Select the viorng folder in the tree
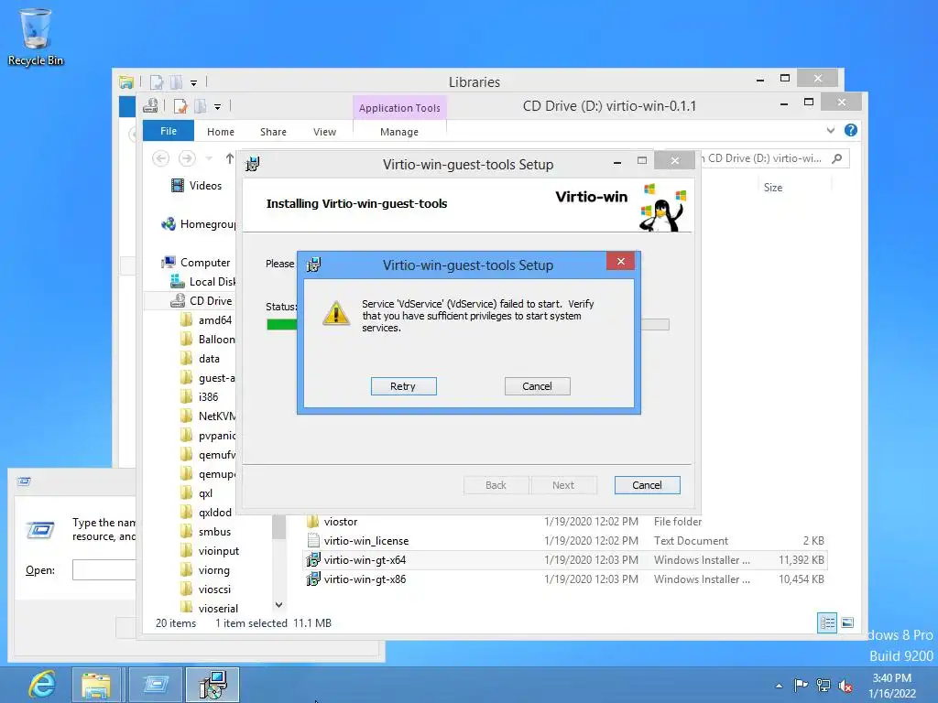The height and width of the screenshot is (703, 938). coord(205,570)
